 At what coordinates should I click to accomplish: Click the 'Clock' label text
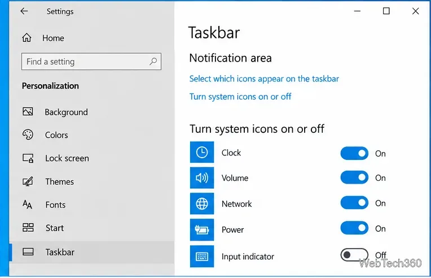[x=231, y=153]
